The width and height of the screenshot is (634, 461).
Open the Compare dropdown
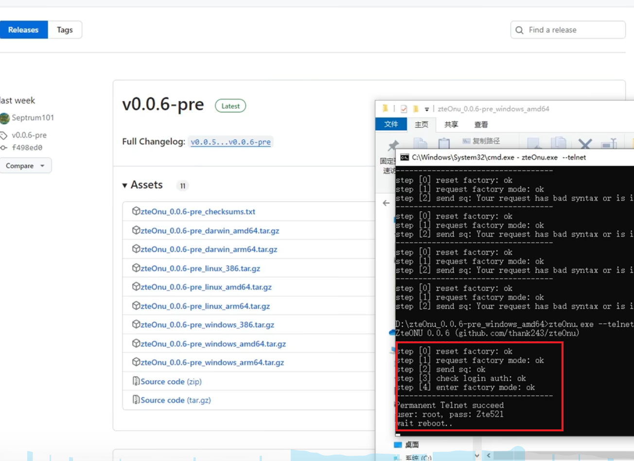coord(25,166)
